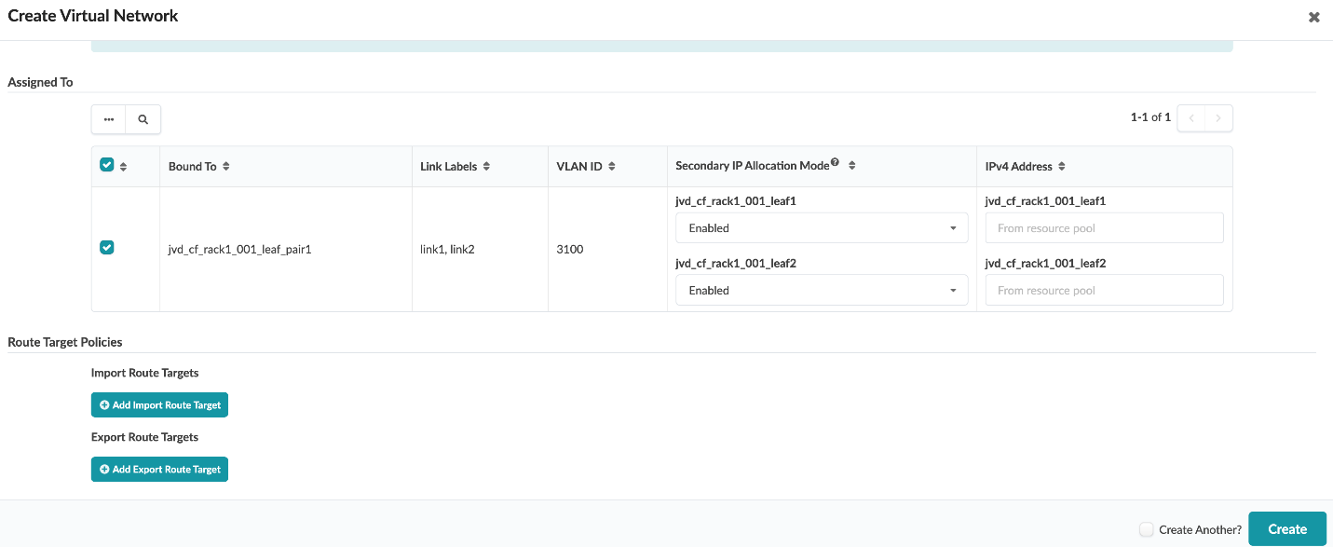The image size is (1333, 547).
Task: Click the Export Route Targets label
Action: [x=145, y=437]
